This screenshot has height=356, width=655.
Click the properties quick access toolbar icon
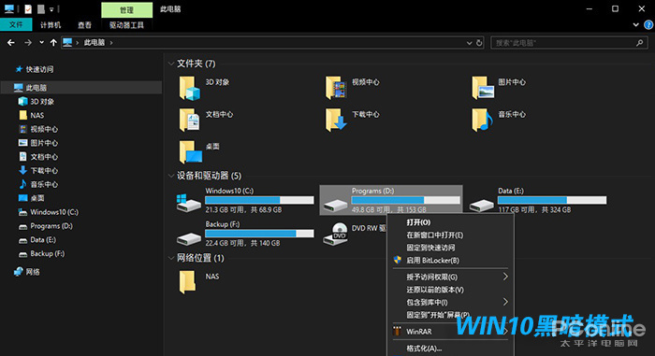(x=28, y=8)
